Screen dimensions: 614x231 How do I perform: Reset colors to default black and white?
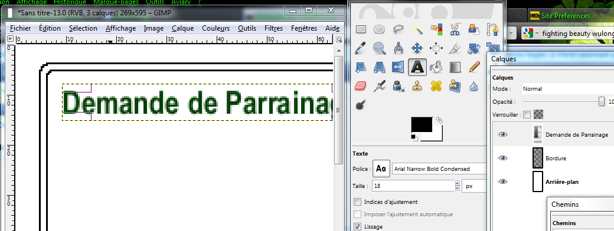(x=414, y=137)
